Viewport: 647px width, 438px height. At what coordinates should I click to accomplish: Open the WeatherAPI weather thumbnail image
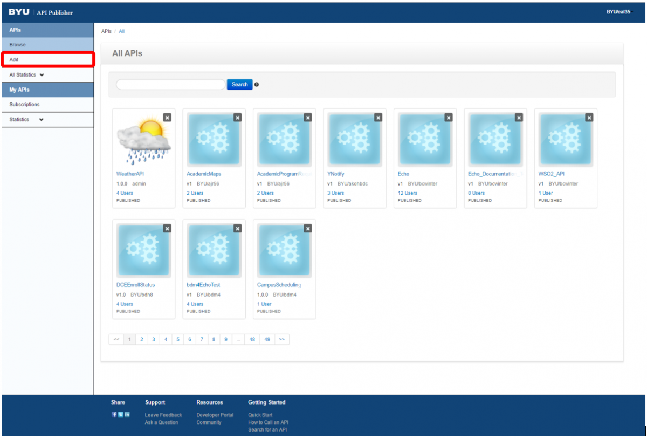point(143,140)
